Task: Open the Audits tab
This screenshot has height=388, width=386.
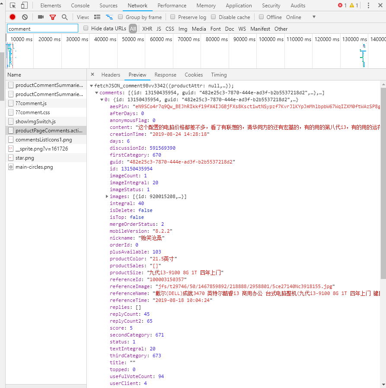Action: pos(298,6)
